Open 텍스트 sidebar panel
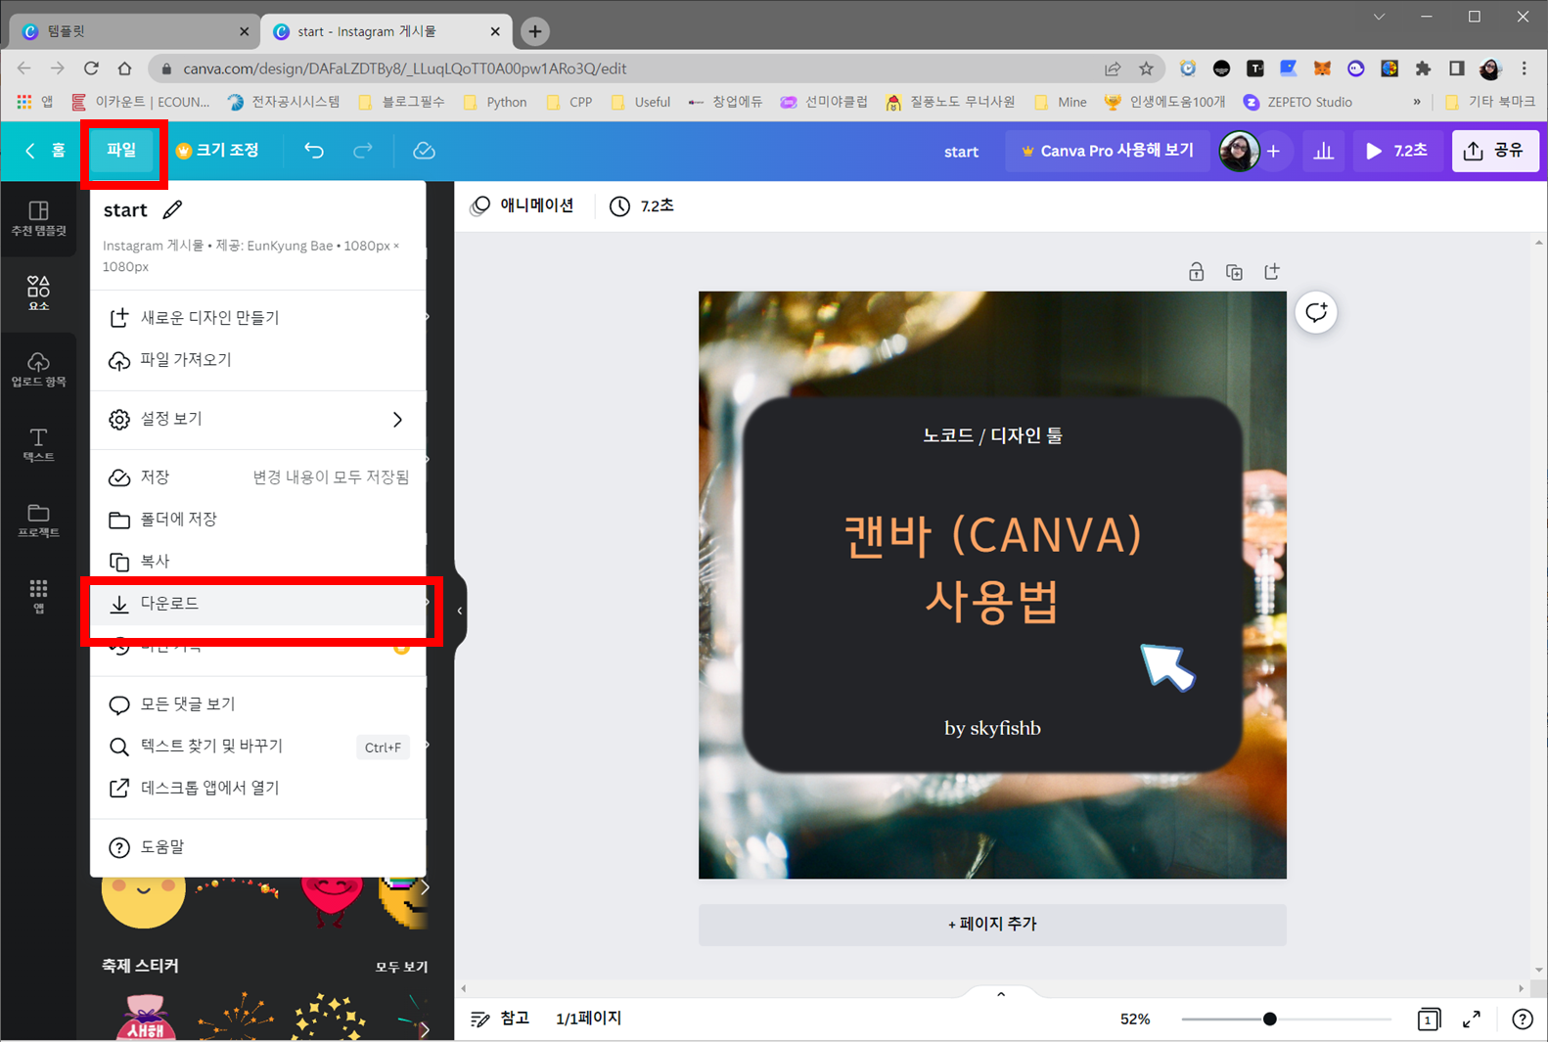The image size is (1548, 1042). click(x=38, y=444)
